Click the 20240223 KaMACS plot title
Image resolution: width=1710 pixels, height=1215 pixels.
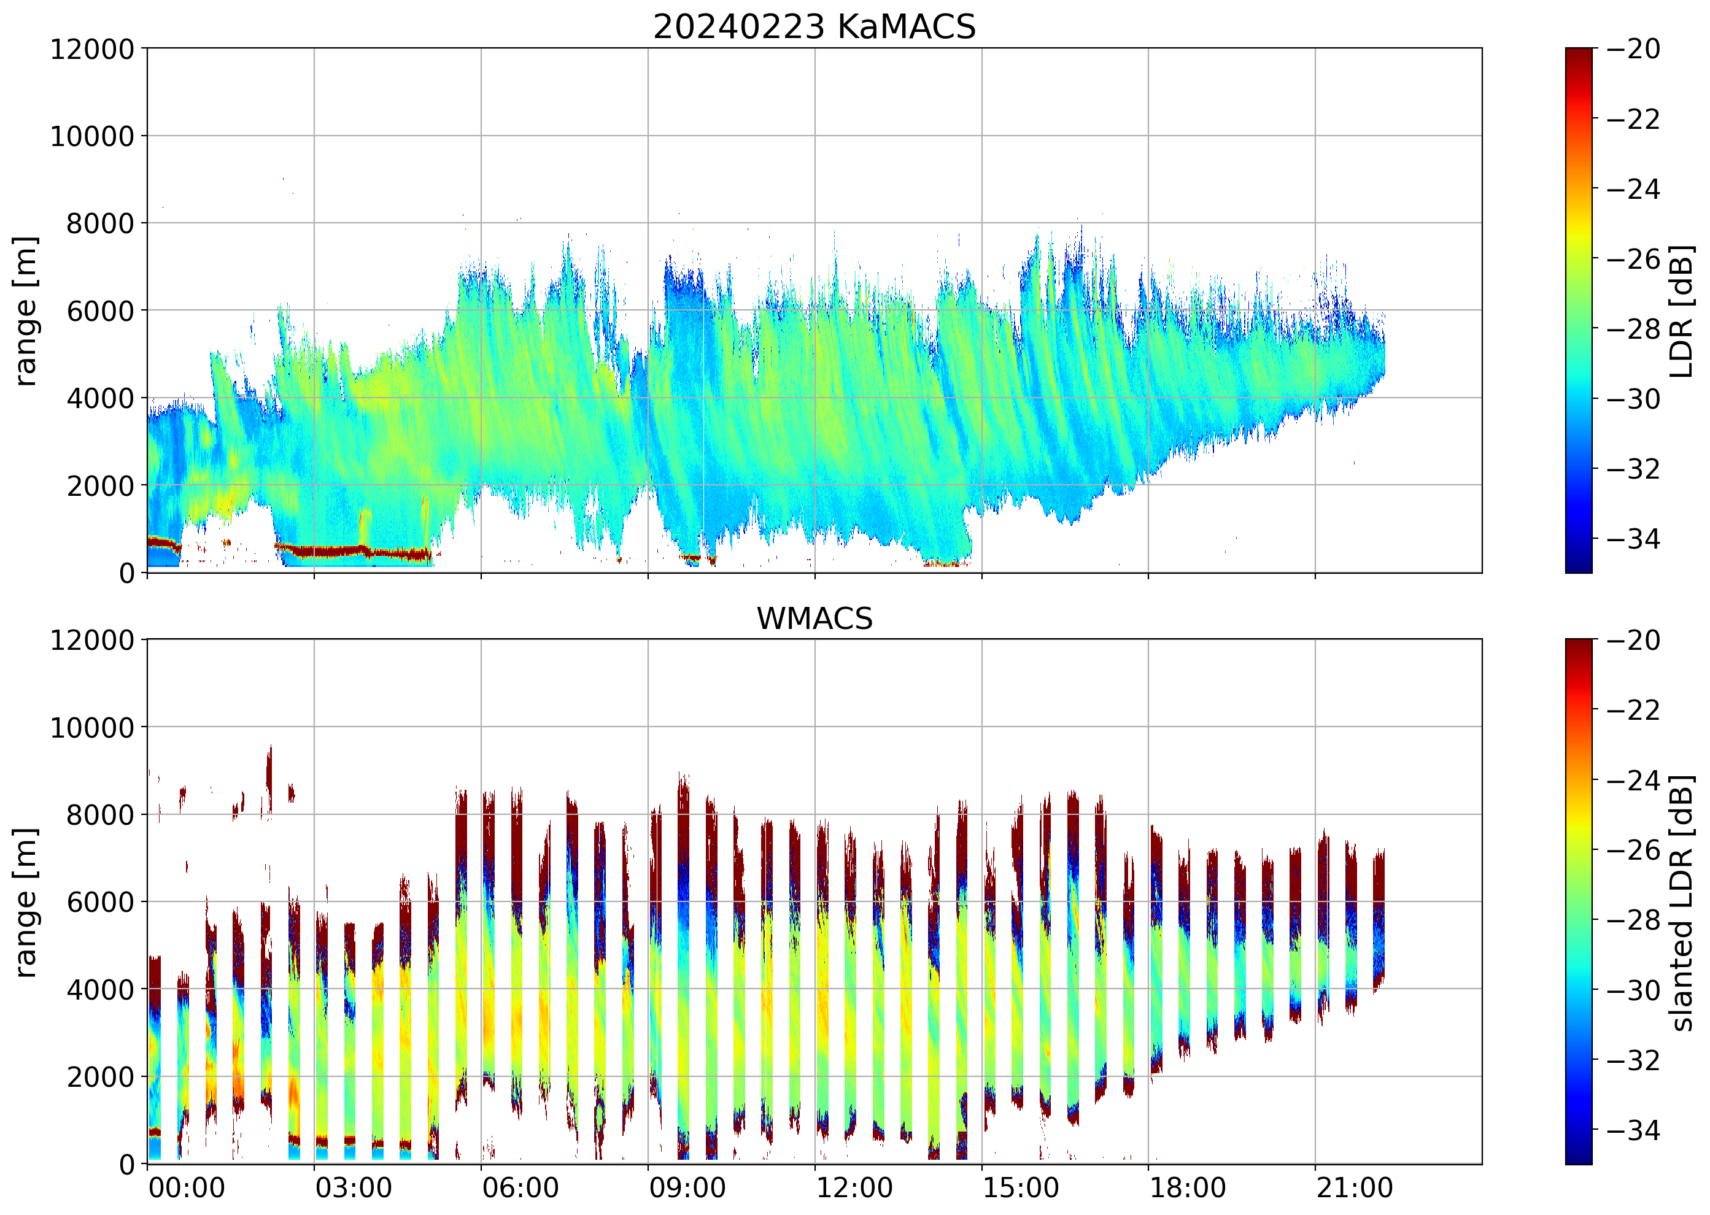(x=814, y=28)
